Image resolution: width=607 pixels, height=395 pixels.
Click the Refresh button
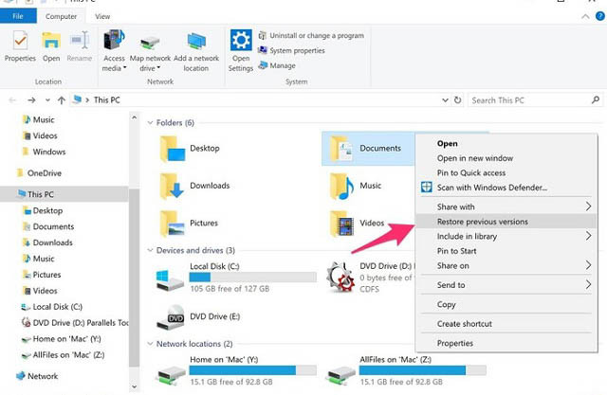(x=457, y=100)
